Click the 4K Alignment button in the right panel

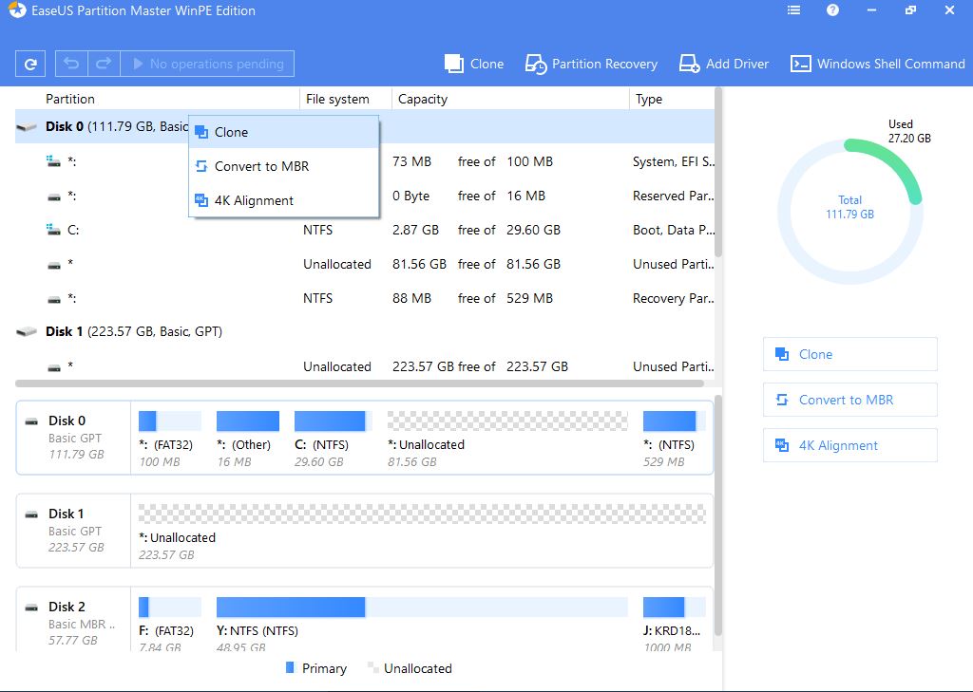849,445
